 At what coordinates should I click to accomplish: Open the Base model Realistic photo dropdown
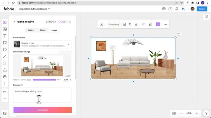(42, 45)
